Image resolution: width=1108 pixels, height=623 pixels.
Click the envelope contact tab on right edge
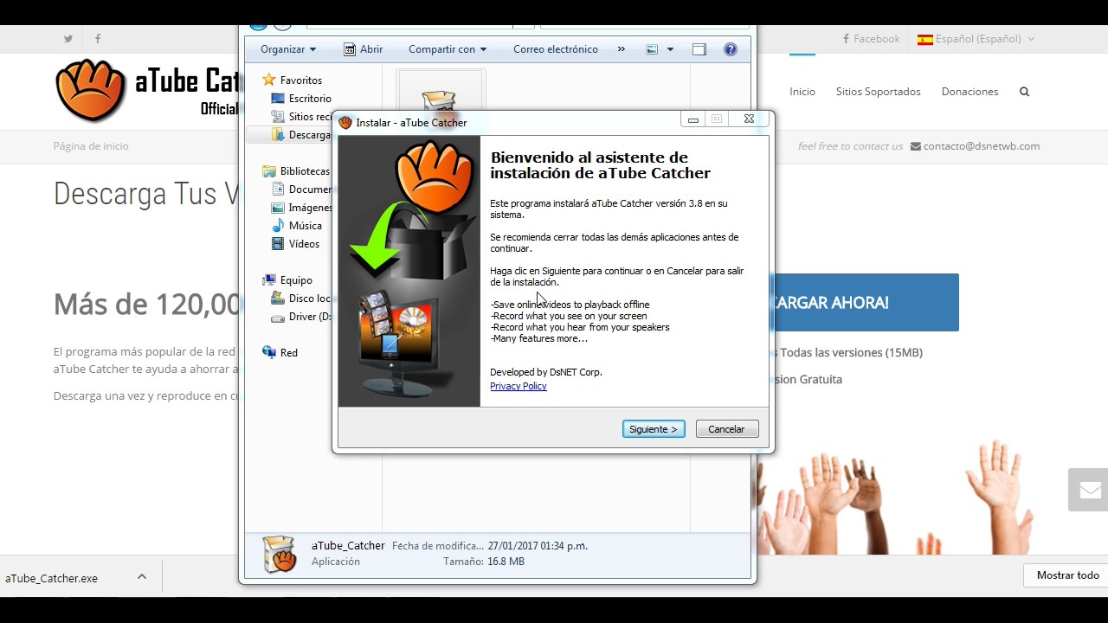[1089, 490]
